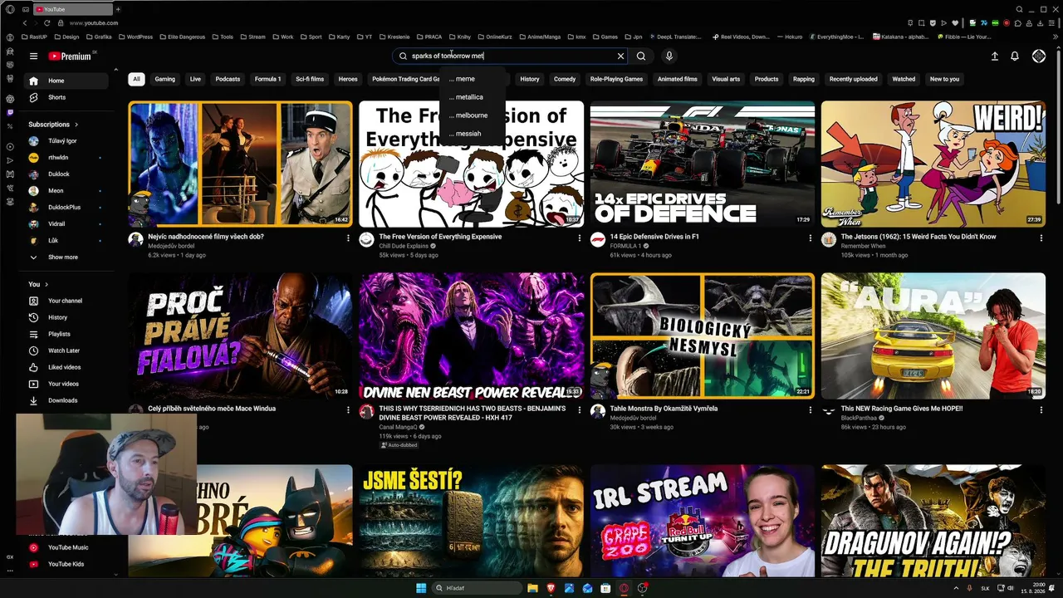Screen dimensions: 1063x598
Task: Select the Recently uploaded filter chip
Action: tap(854, 79)
